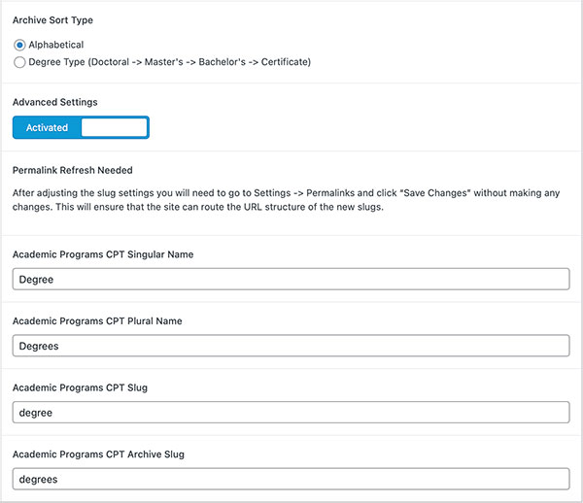583x503 pixels.
Task: Click the permalink slug instructions paragraph
Action: tap(286, 200)
